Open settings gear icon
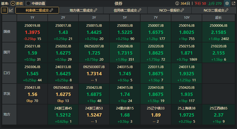 [x=227, y=4]
